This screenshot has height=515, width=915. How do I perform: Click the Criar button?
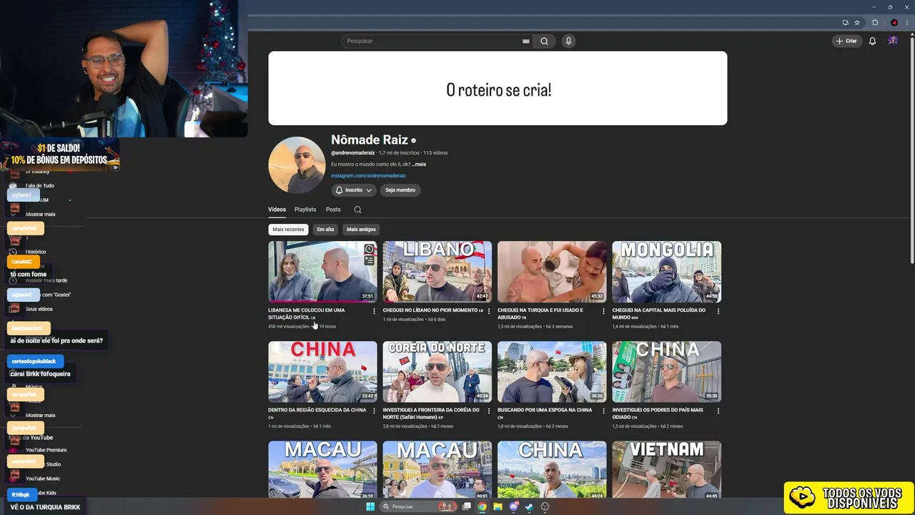point(846,41)
